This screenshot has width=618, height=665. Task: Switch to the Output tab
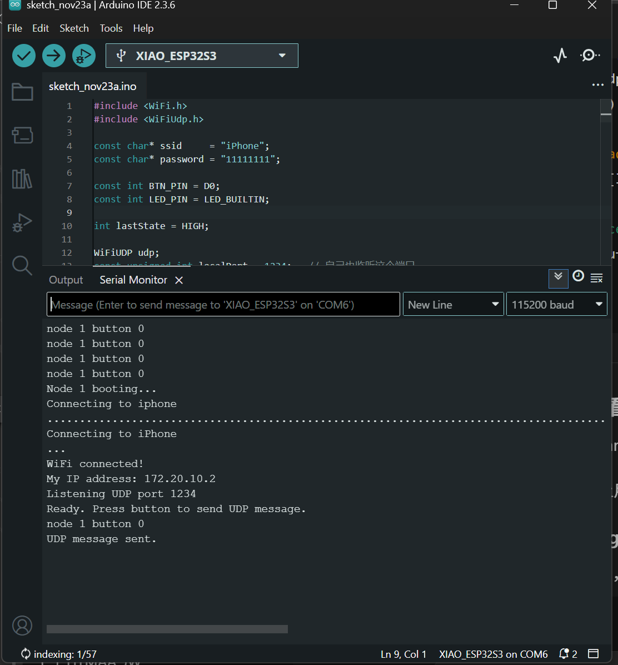(66, 280)
